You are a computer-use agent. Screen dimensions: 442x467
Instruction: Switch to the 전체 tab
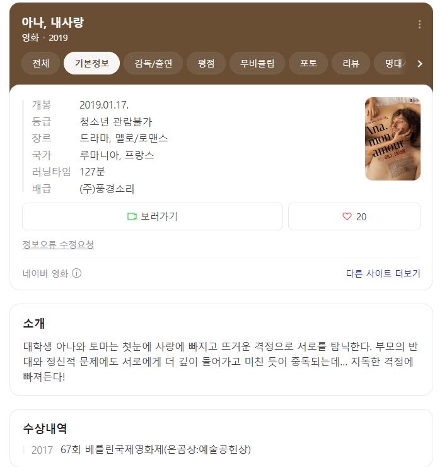41,63
